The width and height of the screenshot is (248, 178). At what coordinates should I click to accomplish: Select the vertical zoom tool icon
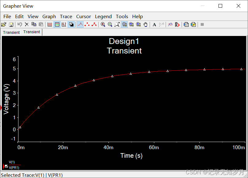tap(138, 25)
